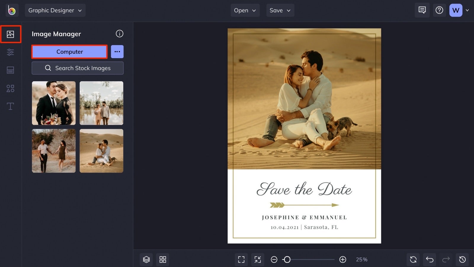Click the fit to screen icon
The width and height of the screenshot is (474, 267).
coord(241,260)
